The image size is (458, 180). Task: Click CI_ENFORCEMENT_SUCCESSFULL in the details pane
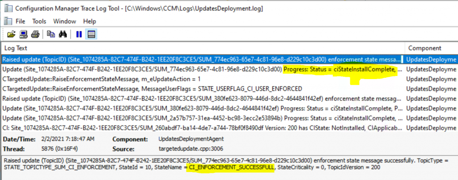pyautogui.click(x=232, y=167)
